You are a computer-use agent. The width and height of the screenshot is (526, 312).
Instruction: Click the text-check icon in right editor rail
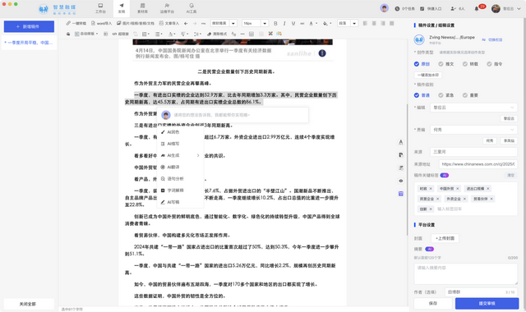tap(401, 142)
